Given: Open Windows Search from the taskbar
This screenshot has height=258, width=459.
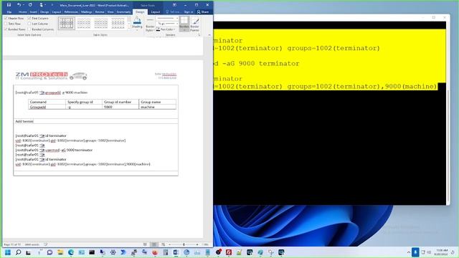Looking at the screenshot, I should pos(18,252).
